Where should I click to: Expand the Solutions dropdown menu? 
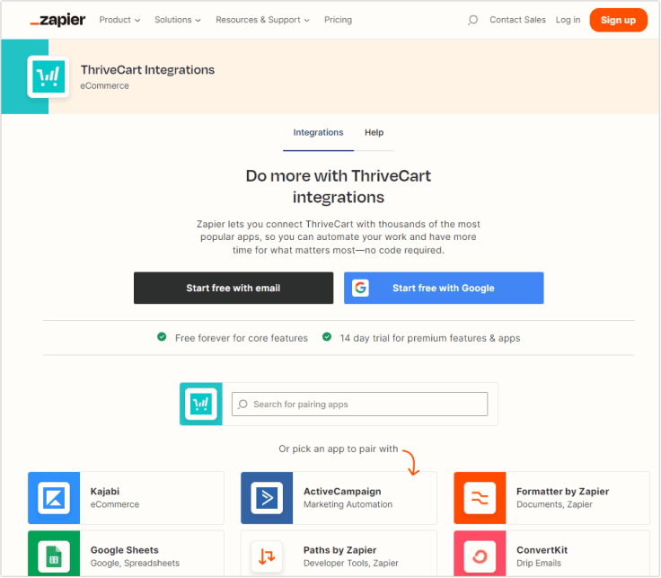point(177,20)
